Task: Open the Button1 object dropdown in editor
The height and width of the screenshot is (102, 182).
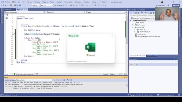Action: point(65,12)
